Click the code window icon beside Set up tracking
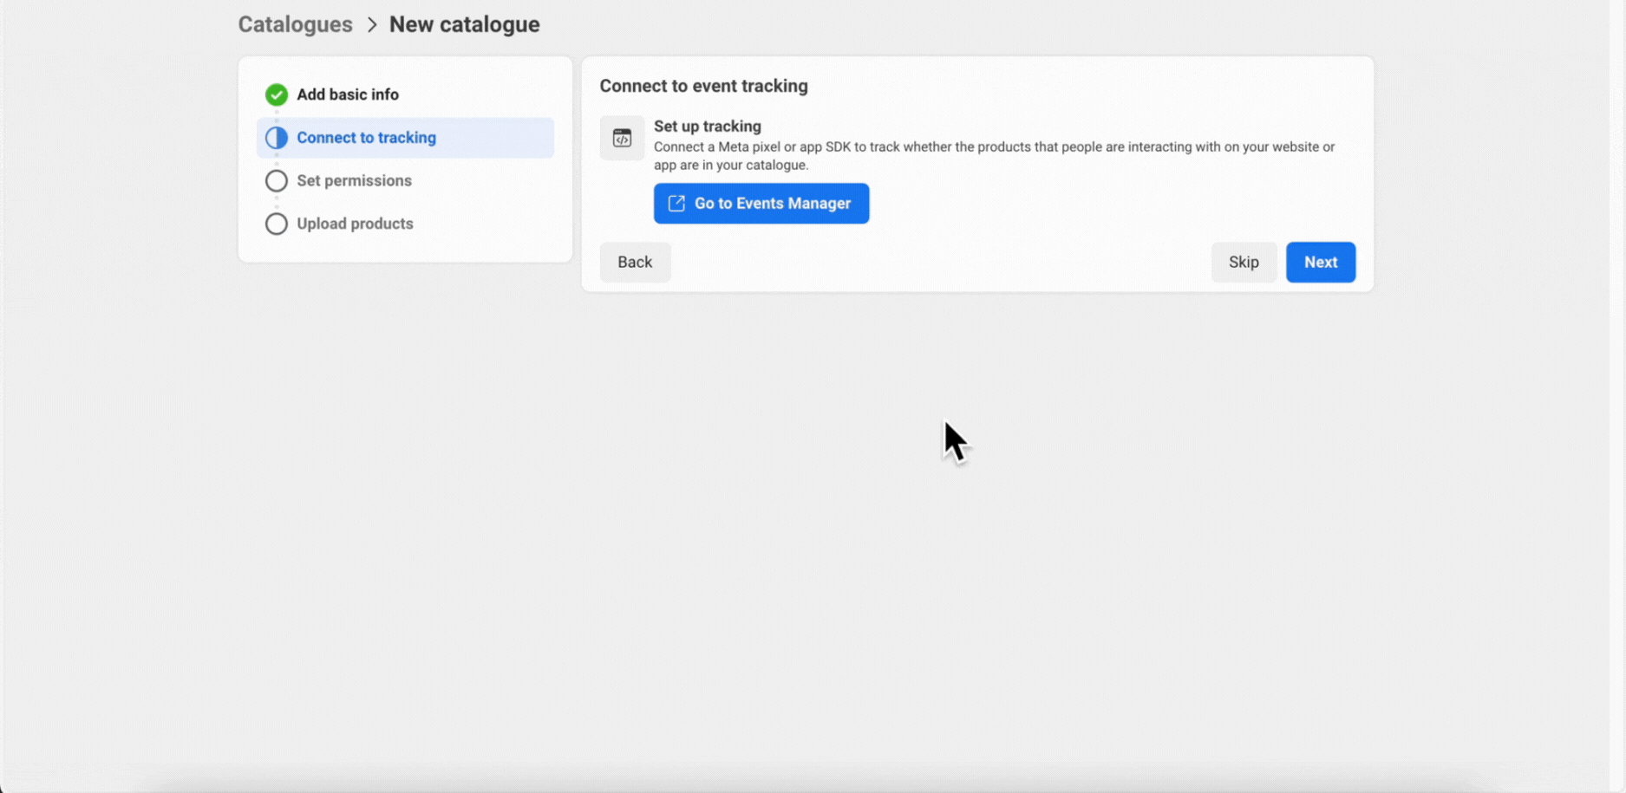Screen dimensions: 1626x793 [622, 138]
